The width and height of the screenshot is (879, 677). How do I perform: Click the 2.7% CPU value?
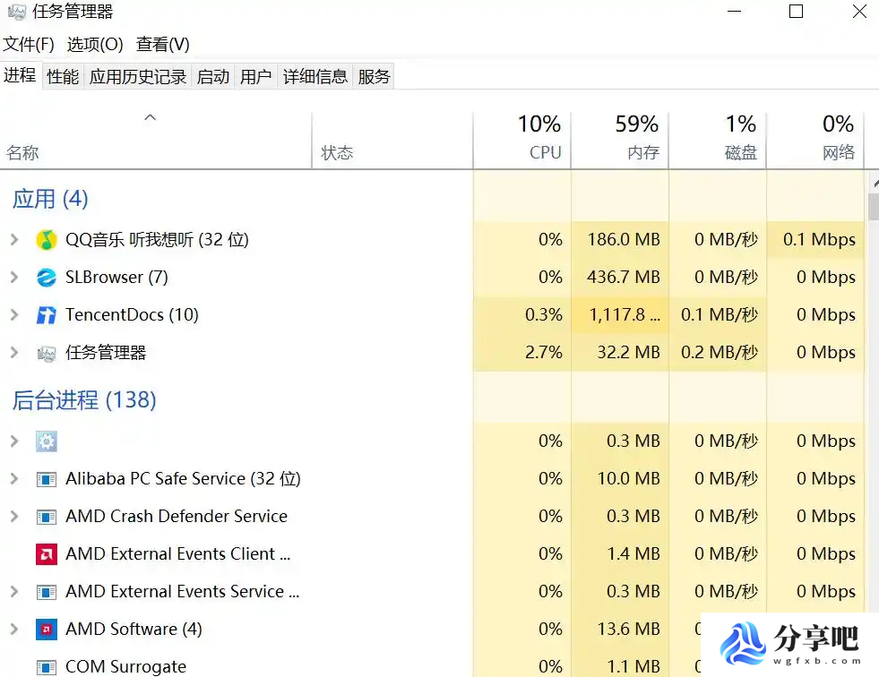(x=543, y=353)
